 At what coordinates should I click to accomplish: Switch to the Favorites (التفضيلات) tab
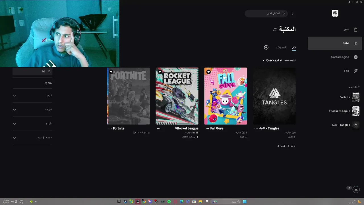point(281,48)
